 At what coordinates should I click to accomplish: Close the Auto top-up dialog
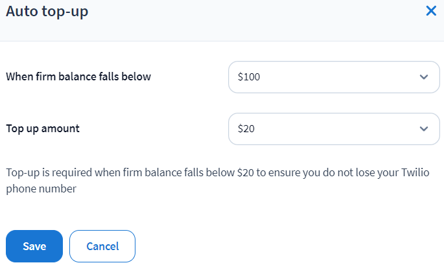coord(431,11)
